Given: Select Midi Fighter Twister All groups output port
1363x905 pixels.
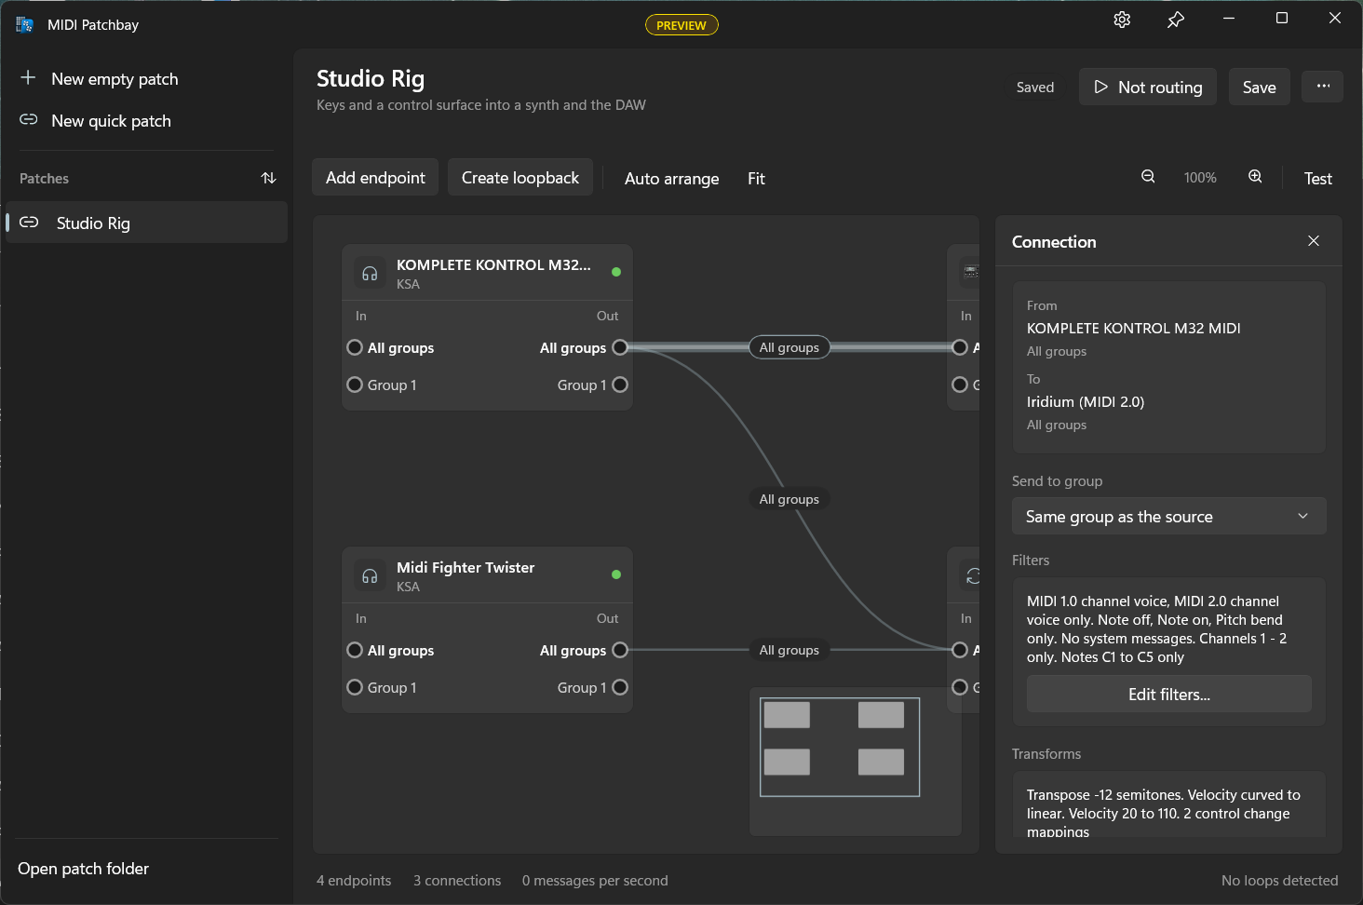Looking at the screenshot, I should [620, 650].
